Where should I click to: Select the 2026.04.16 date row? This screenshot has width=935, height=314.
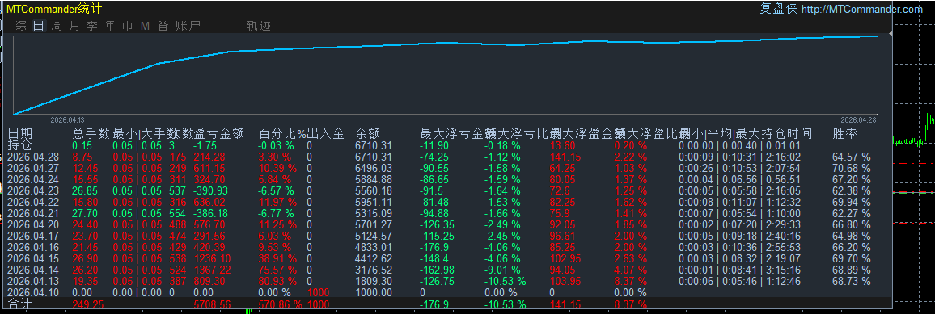(33, 247)
